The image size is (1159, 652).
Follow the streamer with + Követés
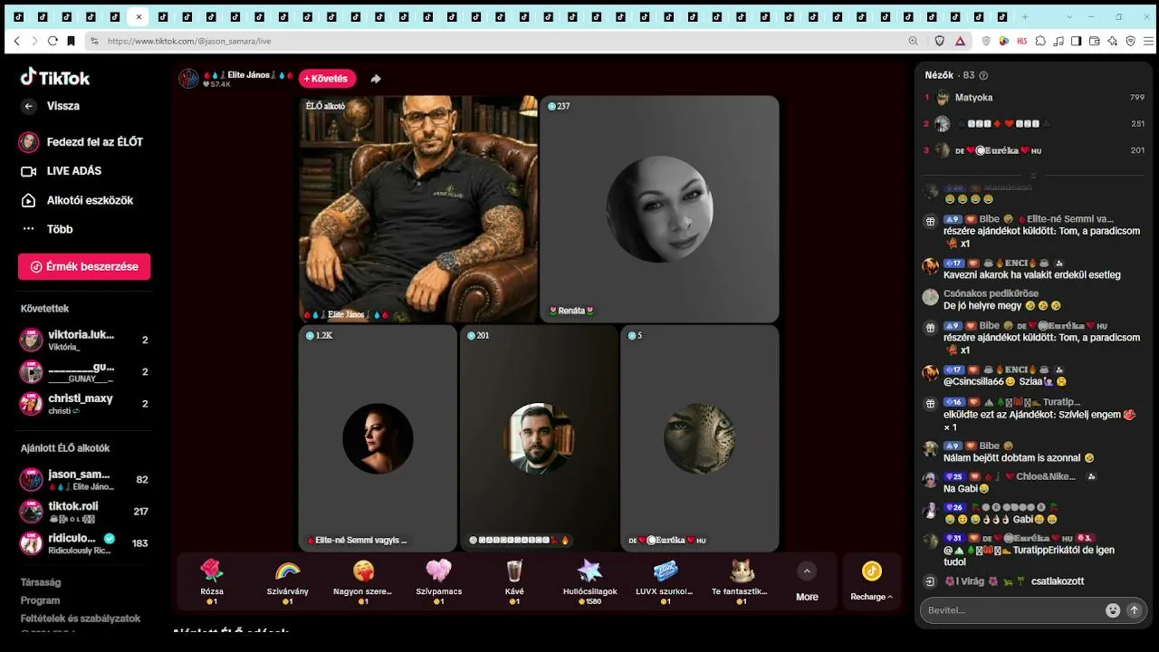pos(328,79)
